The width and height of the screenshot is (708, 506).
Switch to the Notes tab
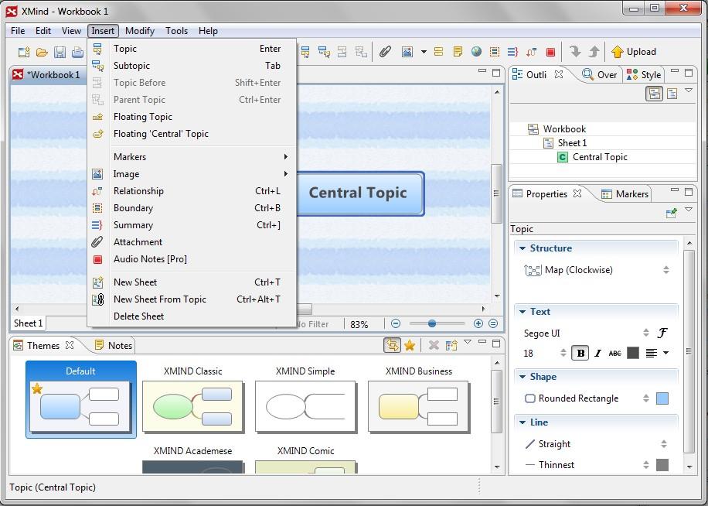point(113,345)
